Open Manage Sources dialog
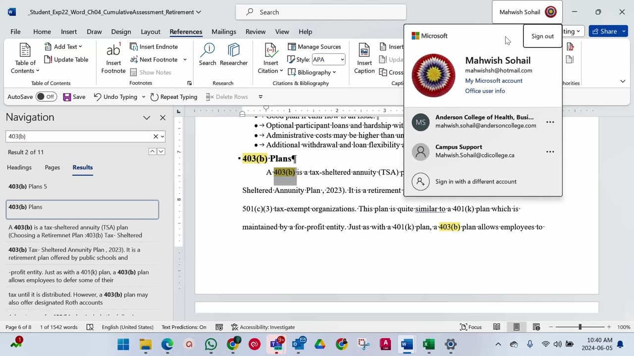 315,46
